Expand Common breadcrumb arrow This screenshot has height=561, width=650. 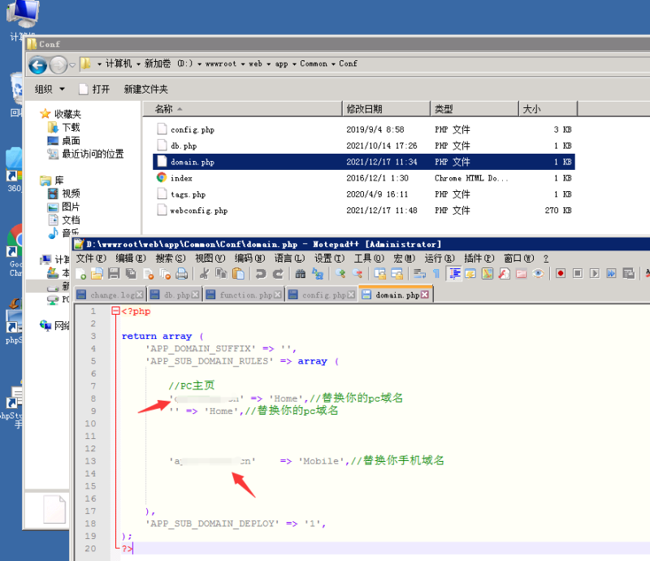pos(333,64)
